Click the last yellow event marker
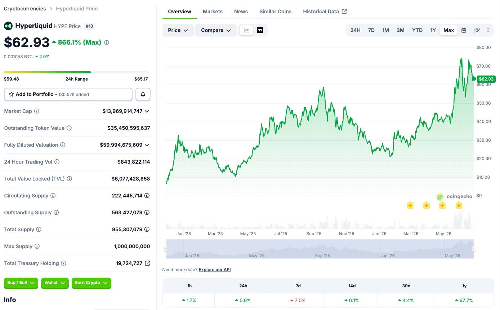 (459, 206)
